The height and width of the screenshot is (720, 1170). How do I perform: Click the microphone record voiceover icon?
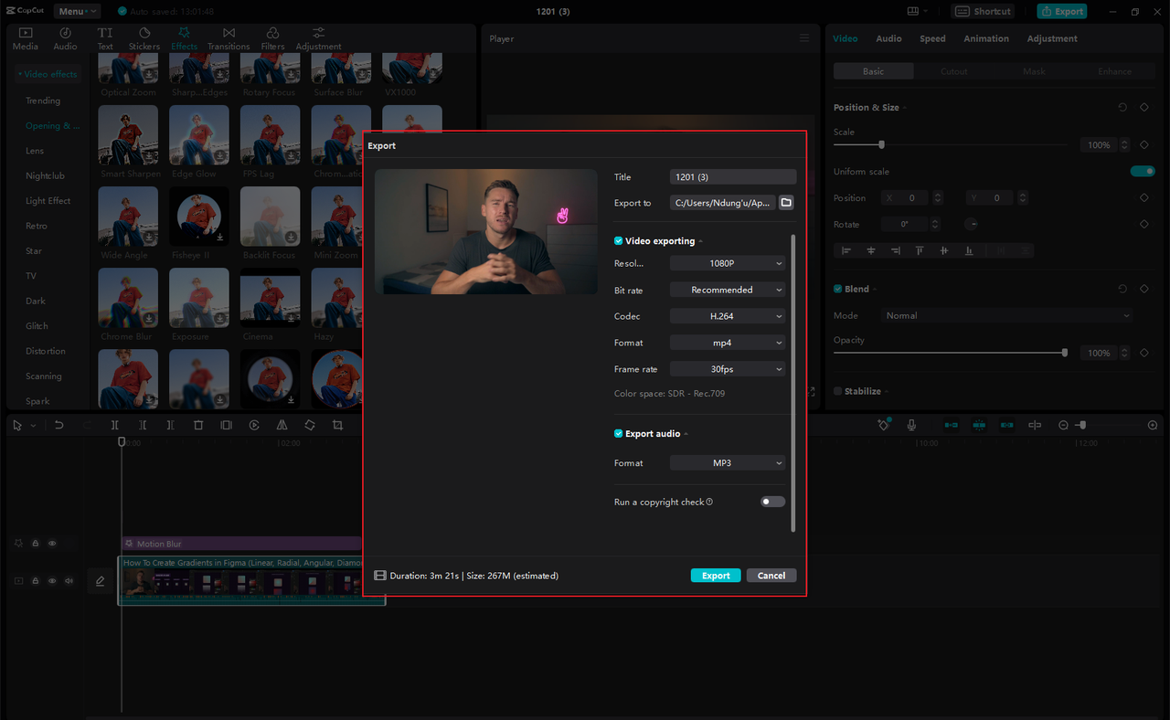[x=911, y=425]
